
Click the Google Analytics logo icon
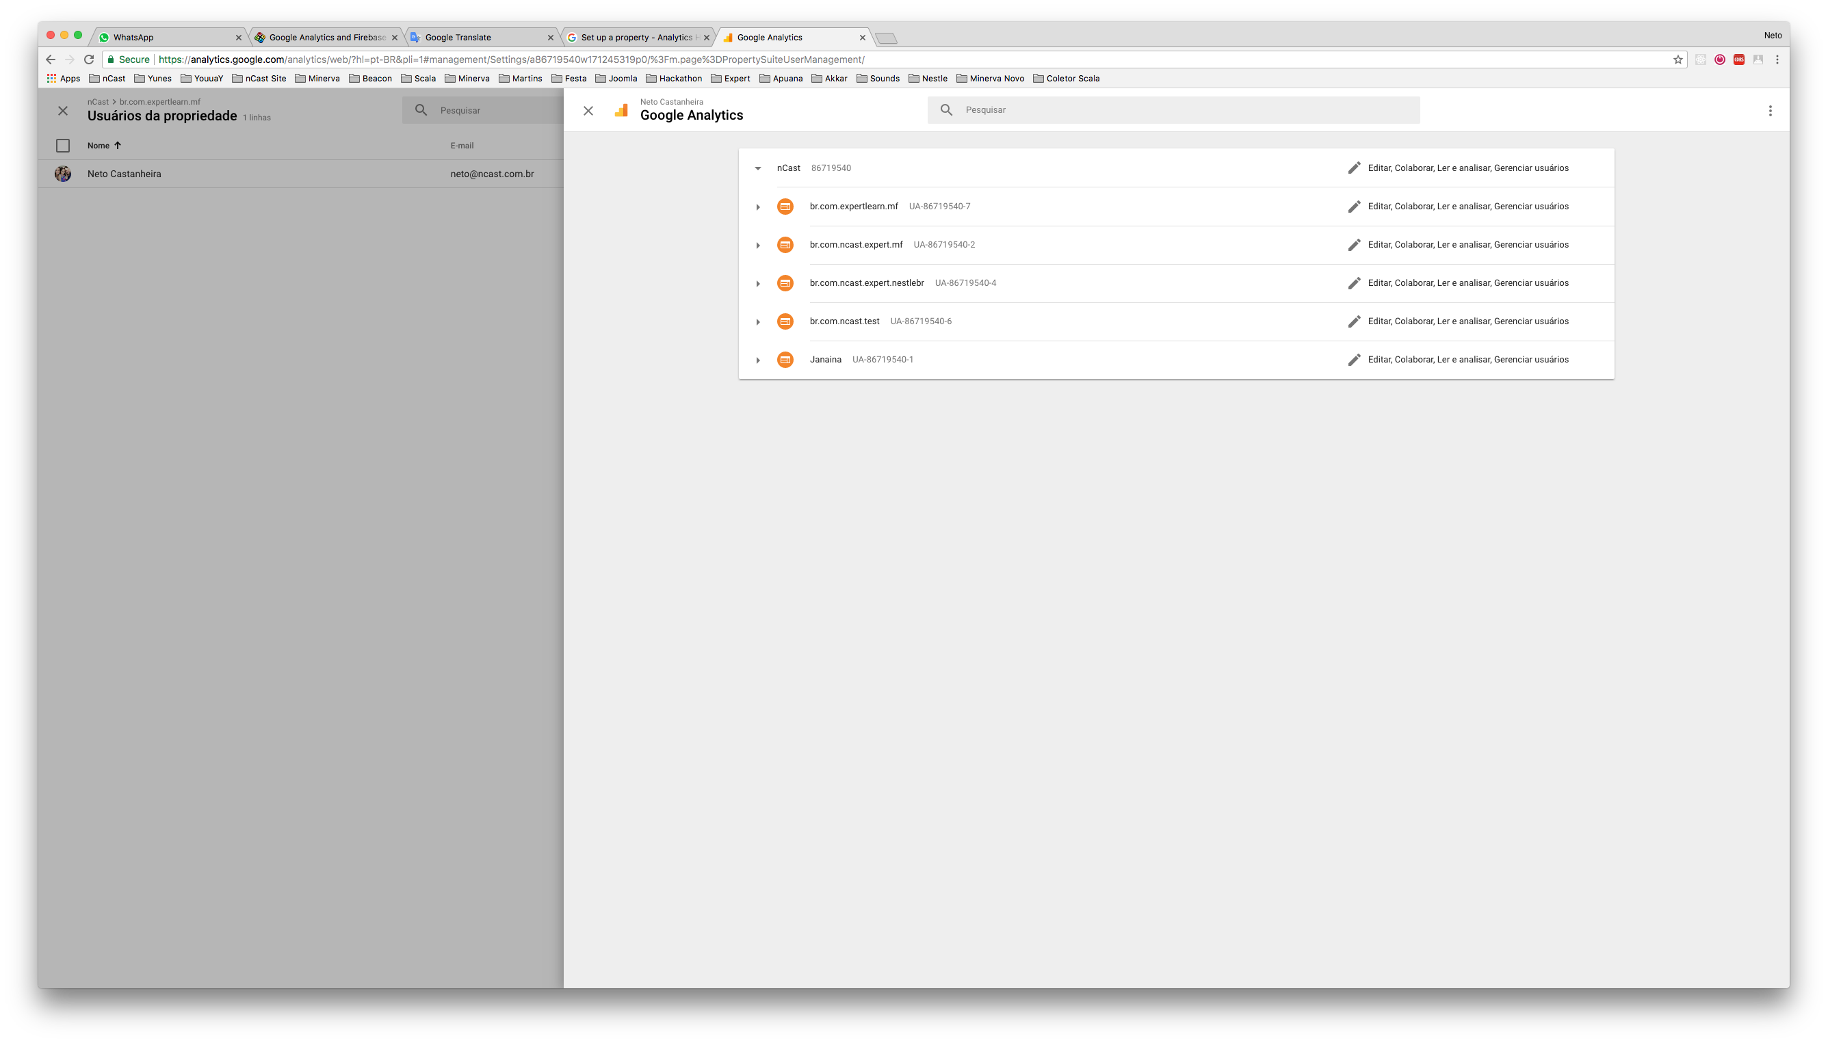pos(621,110)
